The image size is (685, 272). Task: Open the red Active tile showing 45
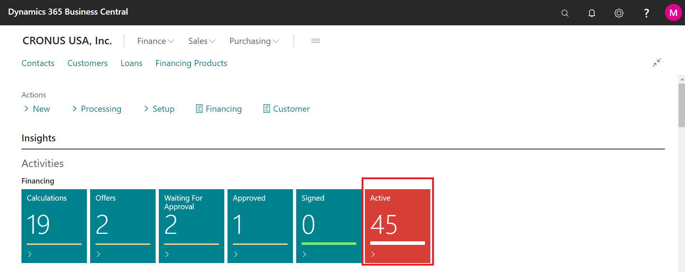[397, 226]
